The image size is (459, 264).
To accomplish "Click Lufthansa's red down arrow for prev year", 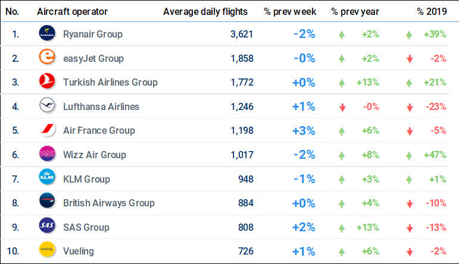I will (342, 107).
